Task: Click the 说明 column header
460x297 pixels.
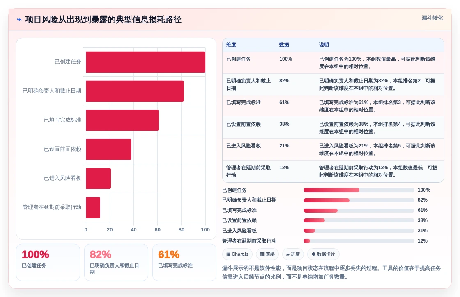Action: (x=324, y=45)
